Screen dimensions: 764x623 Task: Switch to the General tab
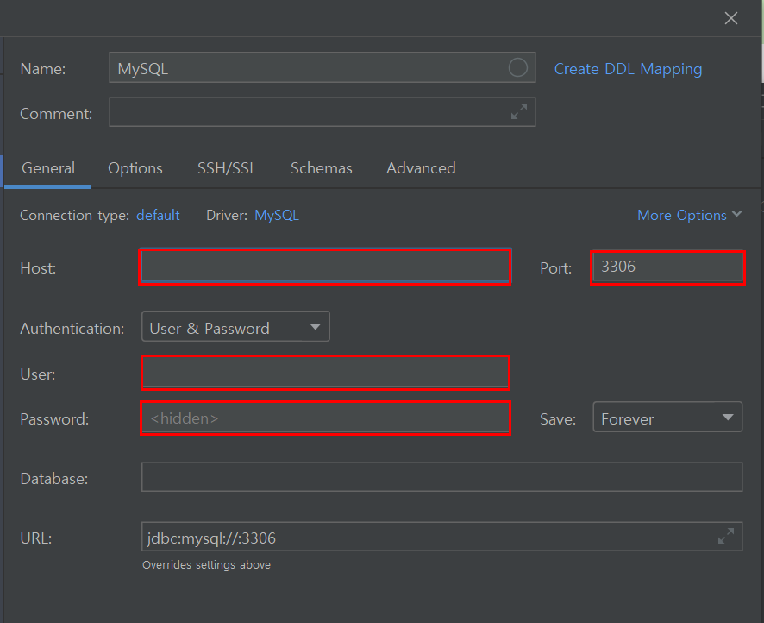click(x=48, y=168)
